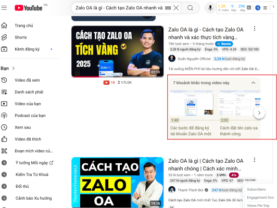Clear the search box with X icon

tap(176, 8)
